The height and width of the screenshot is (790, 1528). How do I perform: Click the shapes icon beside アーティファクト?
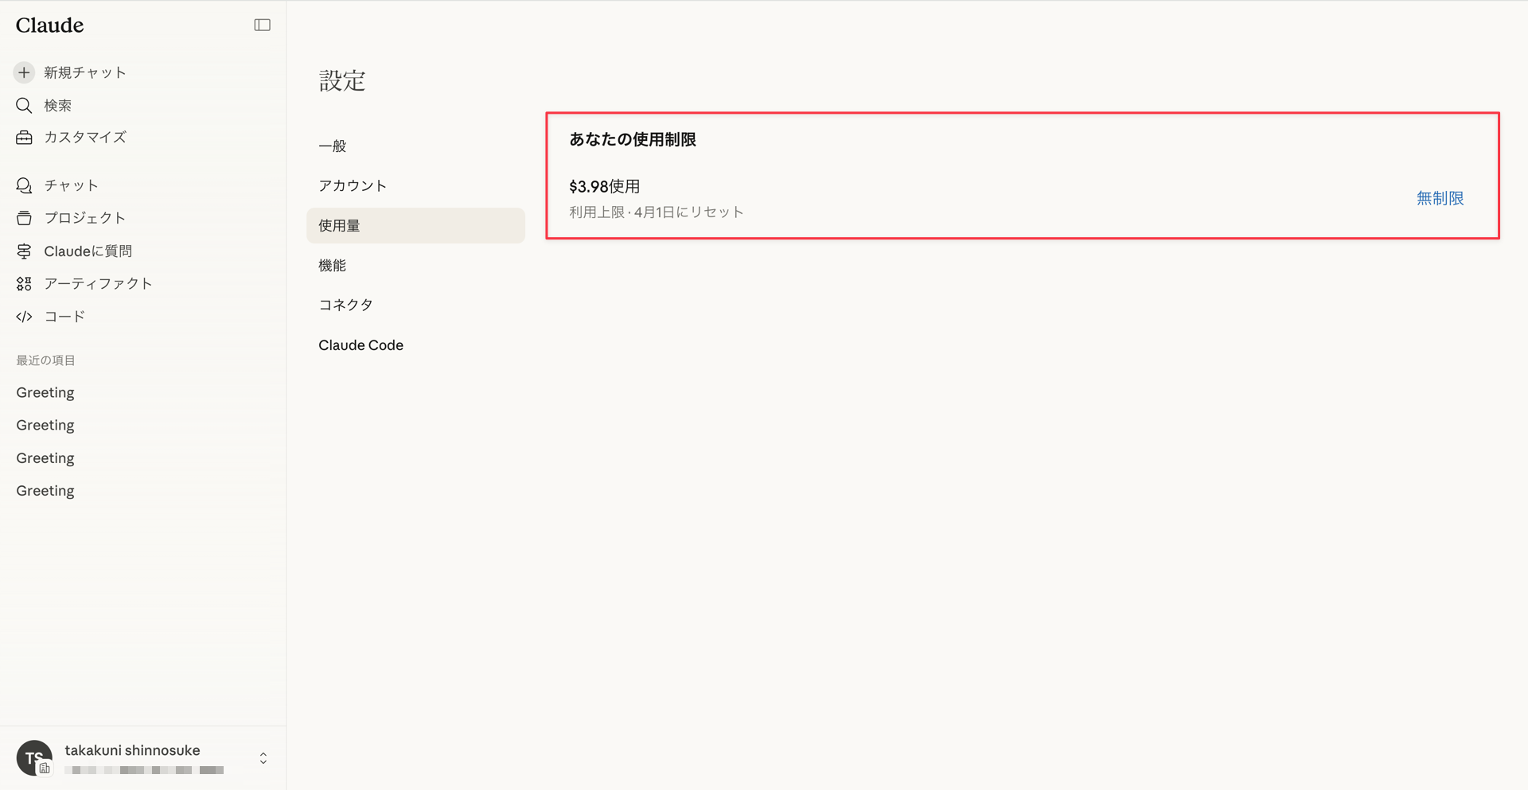pyautogui.click(x=24, y=283)
